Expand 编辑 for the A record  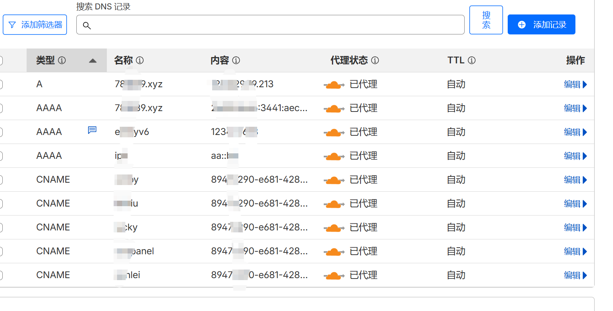pyautogui.click(x=575, y=84)
